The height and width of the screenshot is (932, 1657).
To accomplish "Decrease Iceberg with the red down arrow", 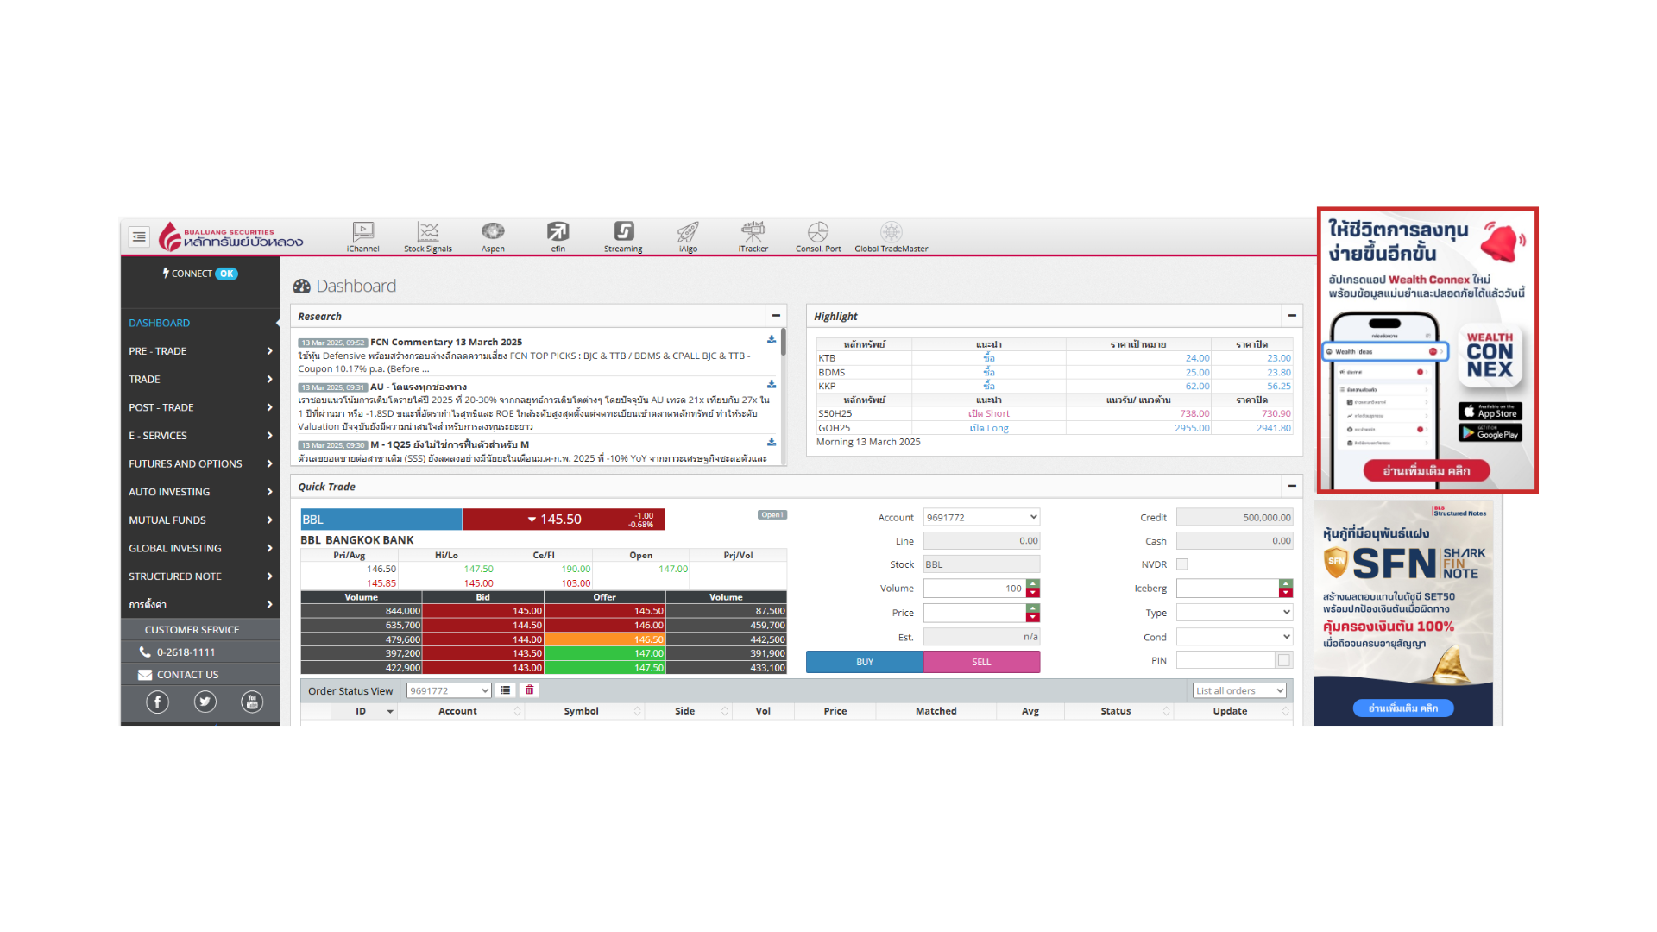I will [1286, 593].
